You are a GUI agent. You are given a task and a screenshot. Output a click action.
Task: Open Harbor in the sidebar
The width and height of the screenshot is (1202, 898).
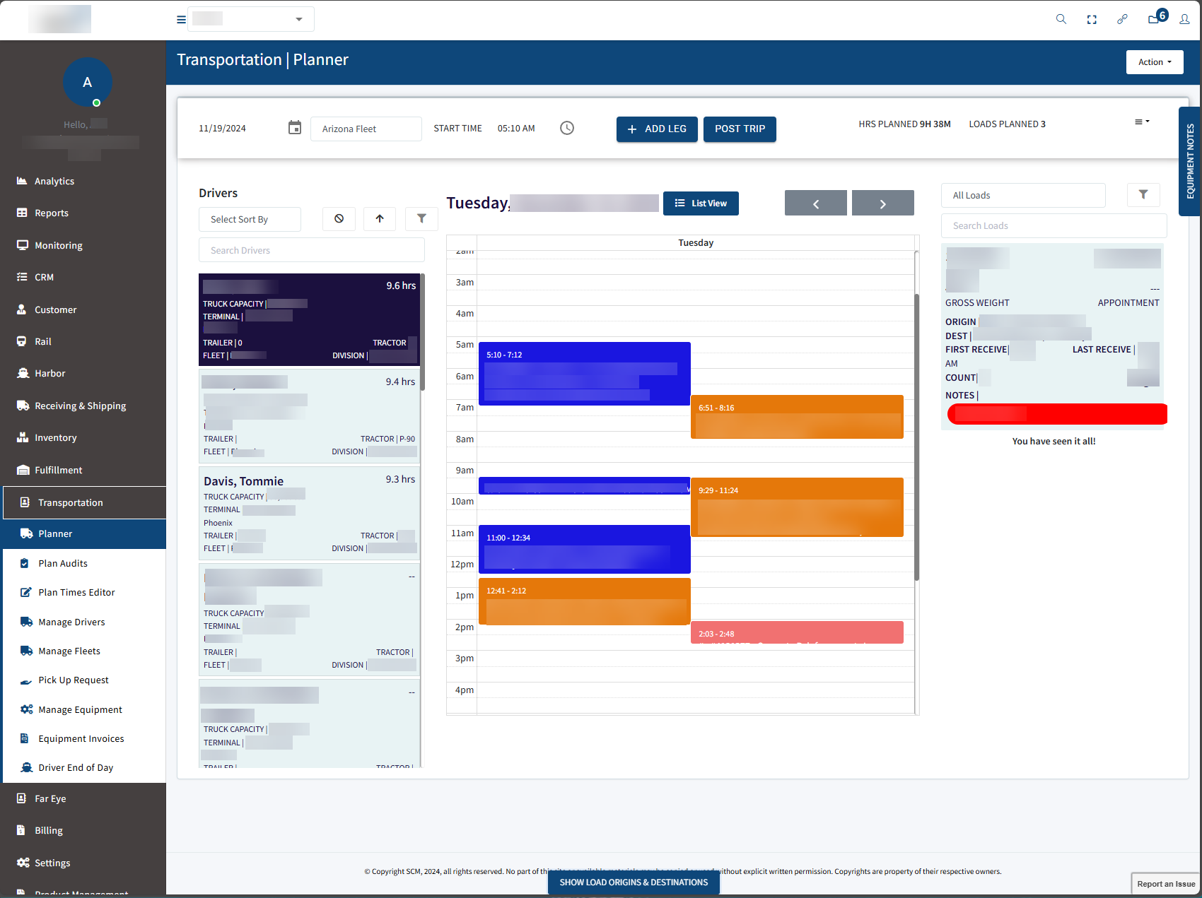(49, 373)
